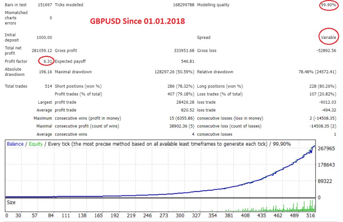The image size is (343, 222).
Task: Select the Long positions value 228 (80.26%)
Action: [323, 86]
